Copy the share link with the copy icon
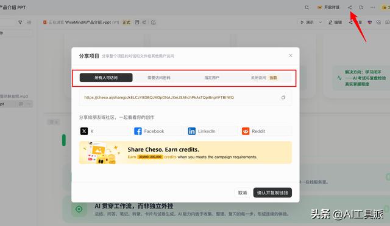The width and height of the screenshot is (390, 226). click(283, 97)
